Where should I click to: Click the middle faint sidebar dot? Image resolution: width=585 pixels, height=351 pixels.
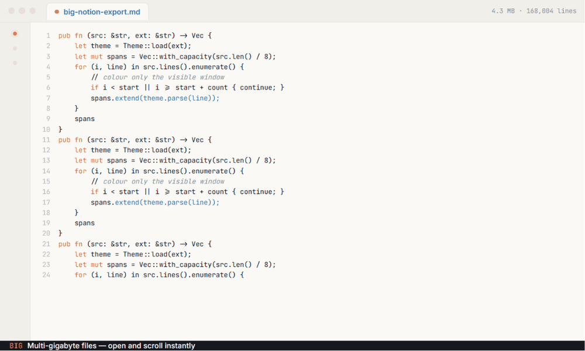15,48
